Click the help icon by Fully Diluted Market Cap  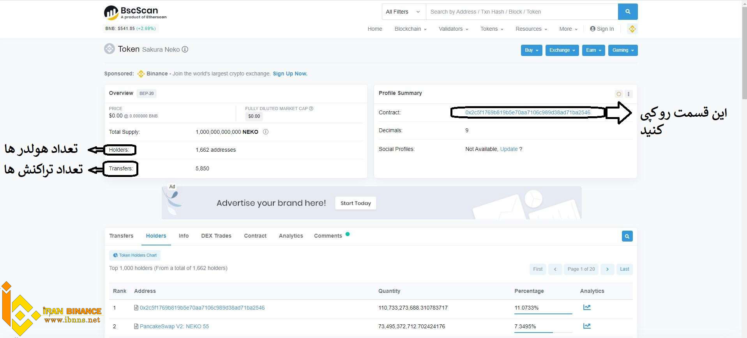pos(311,109)
